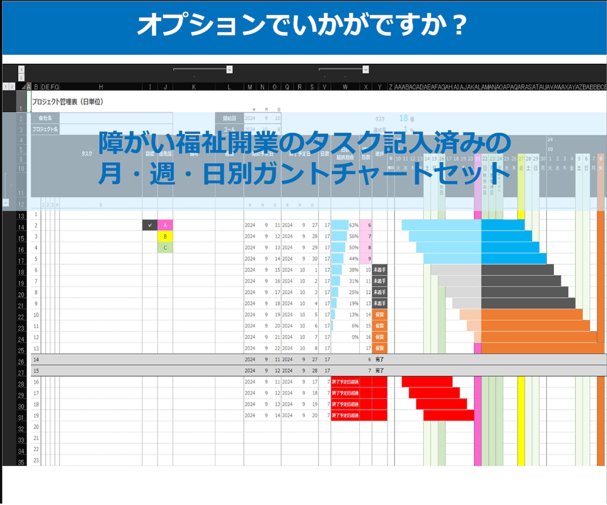
Task: Click the 56% progress cell
Action: [x=345, y=236]
